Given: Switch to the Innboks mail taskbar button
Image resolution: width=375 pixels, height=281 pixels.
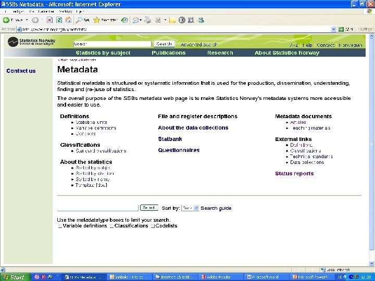Looking at the screenshot, I should tap(129, 277).
